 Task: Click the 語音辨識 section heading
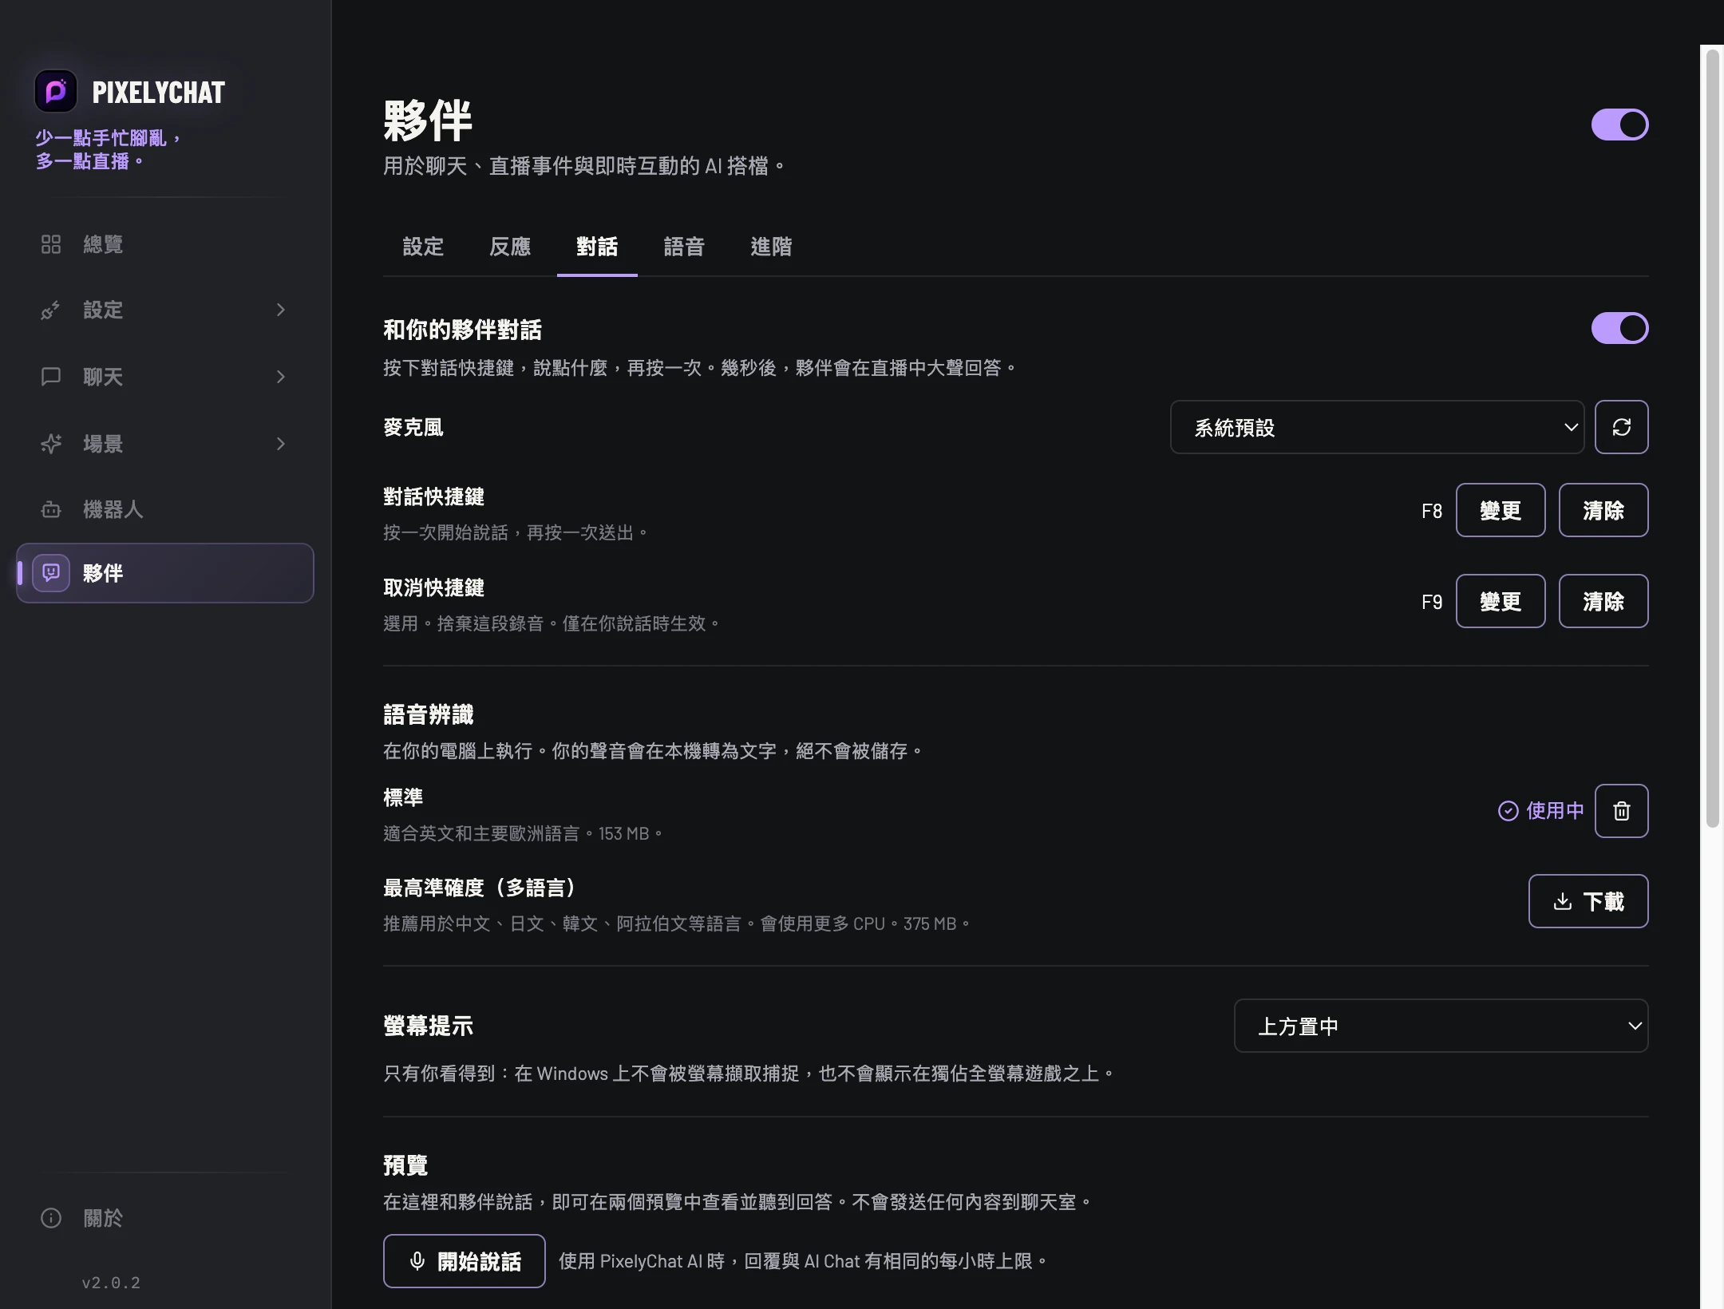[429, 714]
